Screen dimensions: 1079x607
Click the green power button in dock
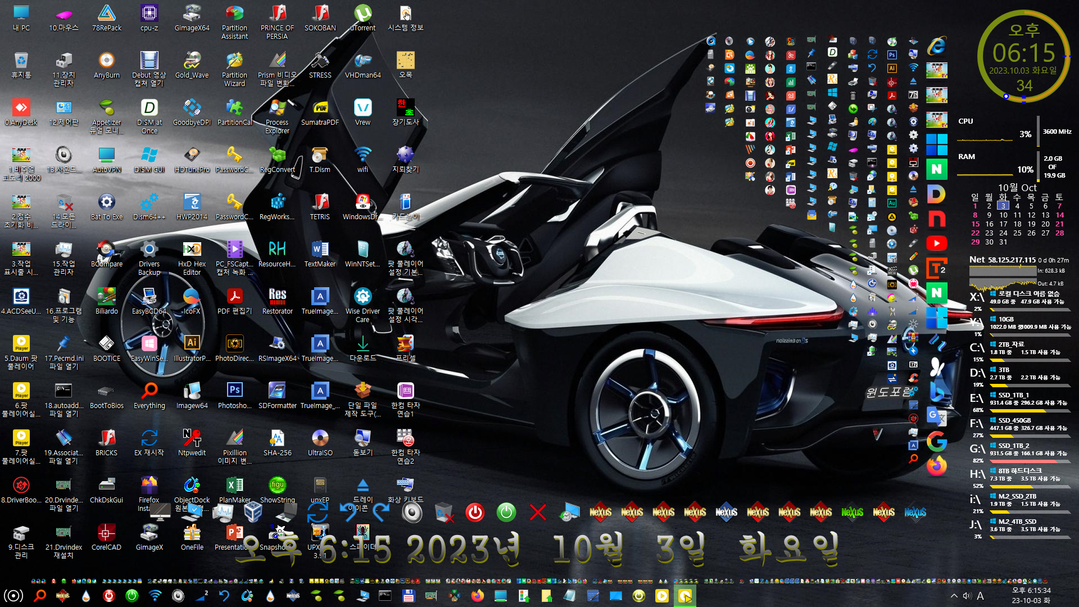click(506, 512)
